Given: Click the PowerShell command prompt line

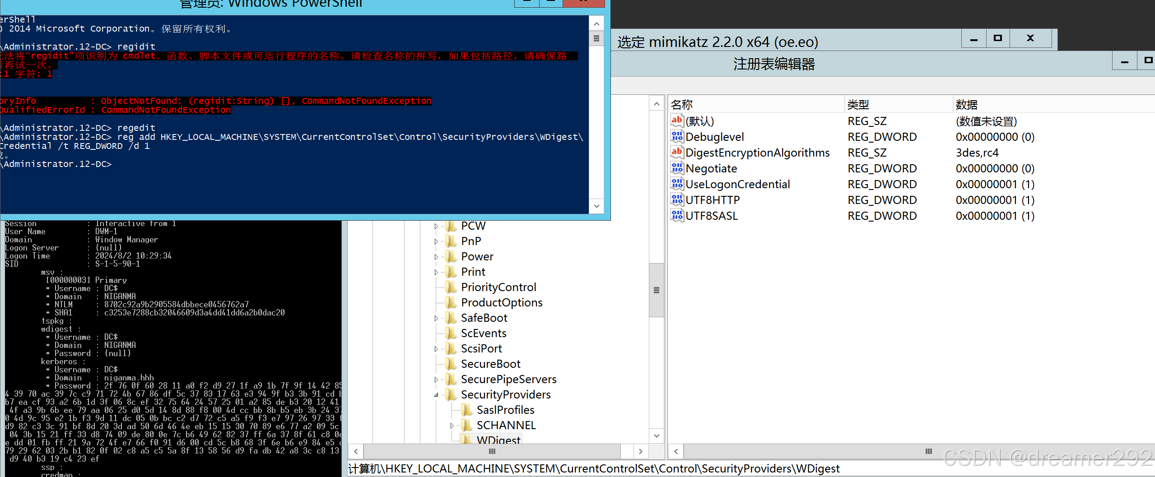Looking at the screenshot, I should pyautogui.click(x=56, y=164).
